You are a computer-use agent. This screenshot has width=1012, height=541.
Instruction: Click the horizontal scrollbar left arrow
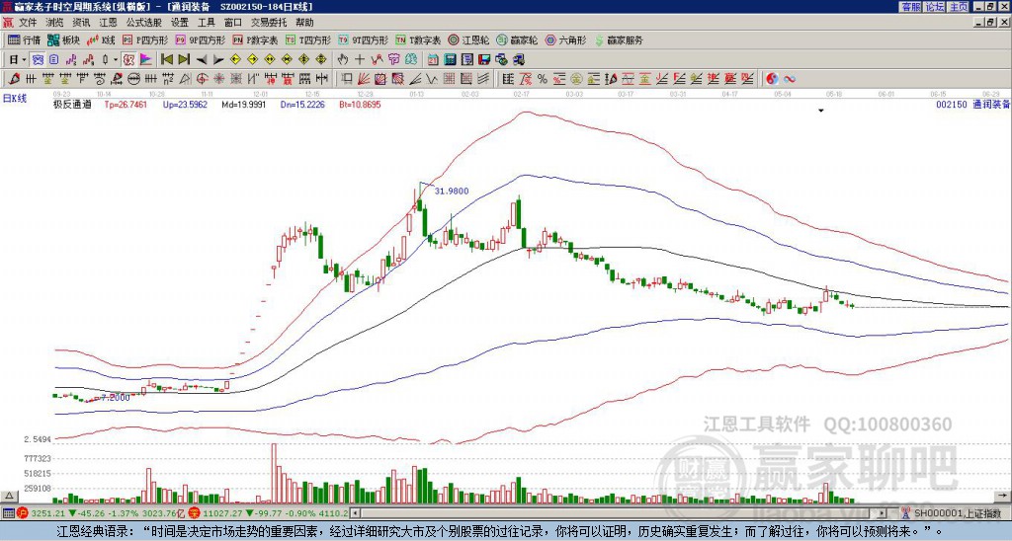coord(355,513)
